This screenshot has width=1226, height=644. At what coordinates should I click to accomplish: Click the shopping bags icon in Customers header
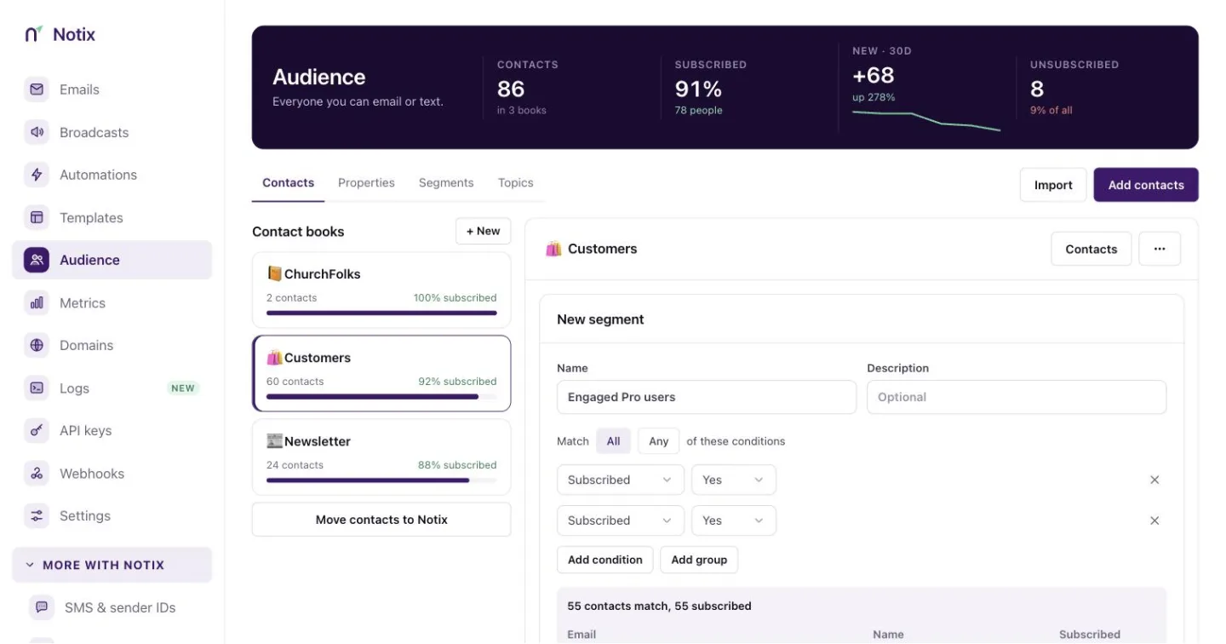(x=553, y=249)
